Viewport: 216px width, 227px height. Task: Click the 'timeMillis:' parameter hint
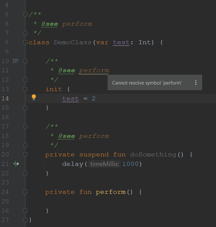(x=104, y=164)
